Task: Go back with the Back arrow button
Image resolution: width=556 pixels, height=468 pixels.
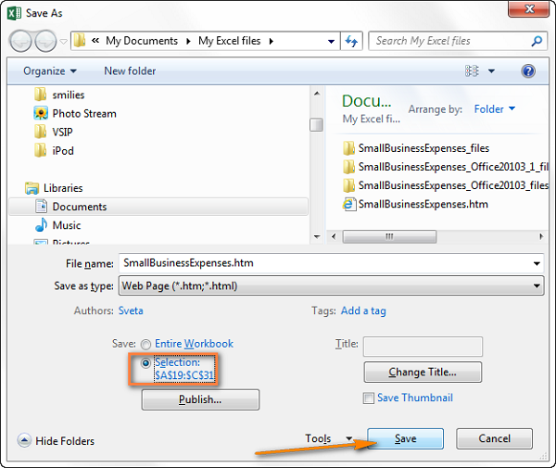Action: point(20,41)
